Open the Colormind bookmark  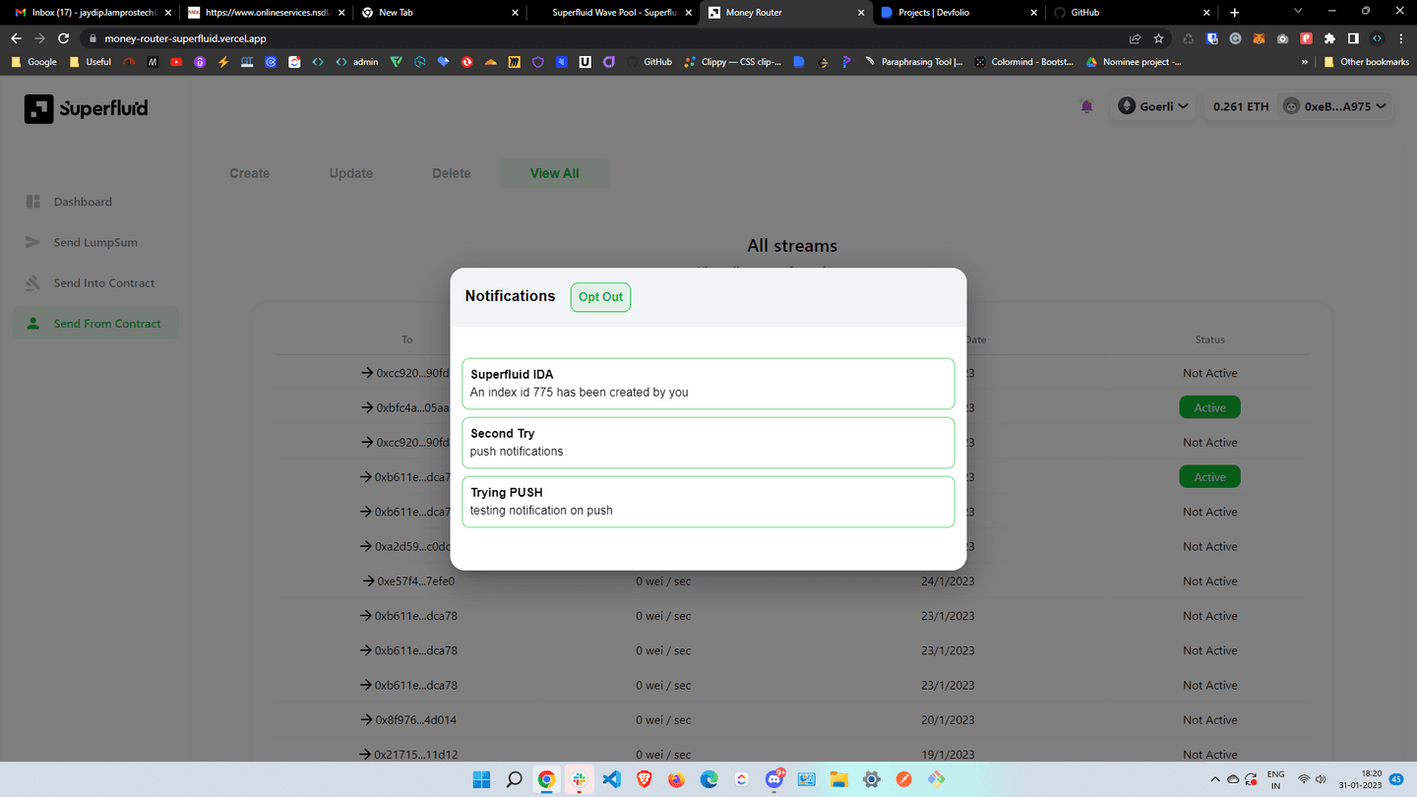click(x=1024, y=62)
